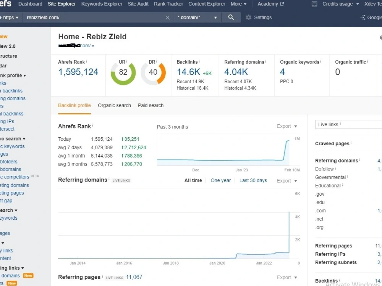Switch to the Organic search tab
The image size is (382, 286).
click(114, 105)
